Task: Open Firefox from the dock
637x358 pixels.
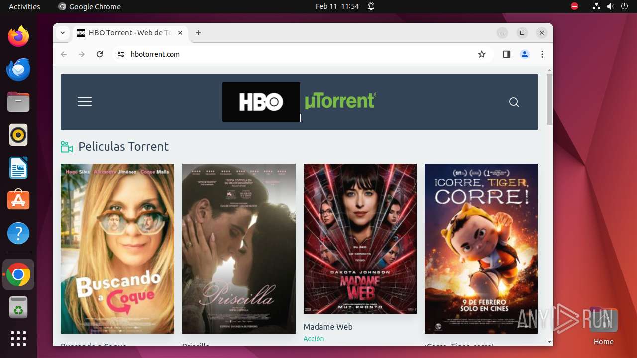Action: click(x=18, y=36)
